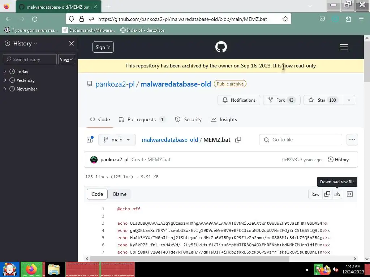Open the Endermanch/Malware bookmark

(x=89, y=30)
